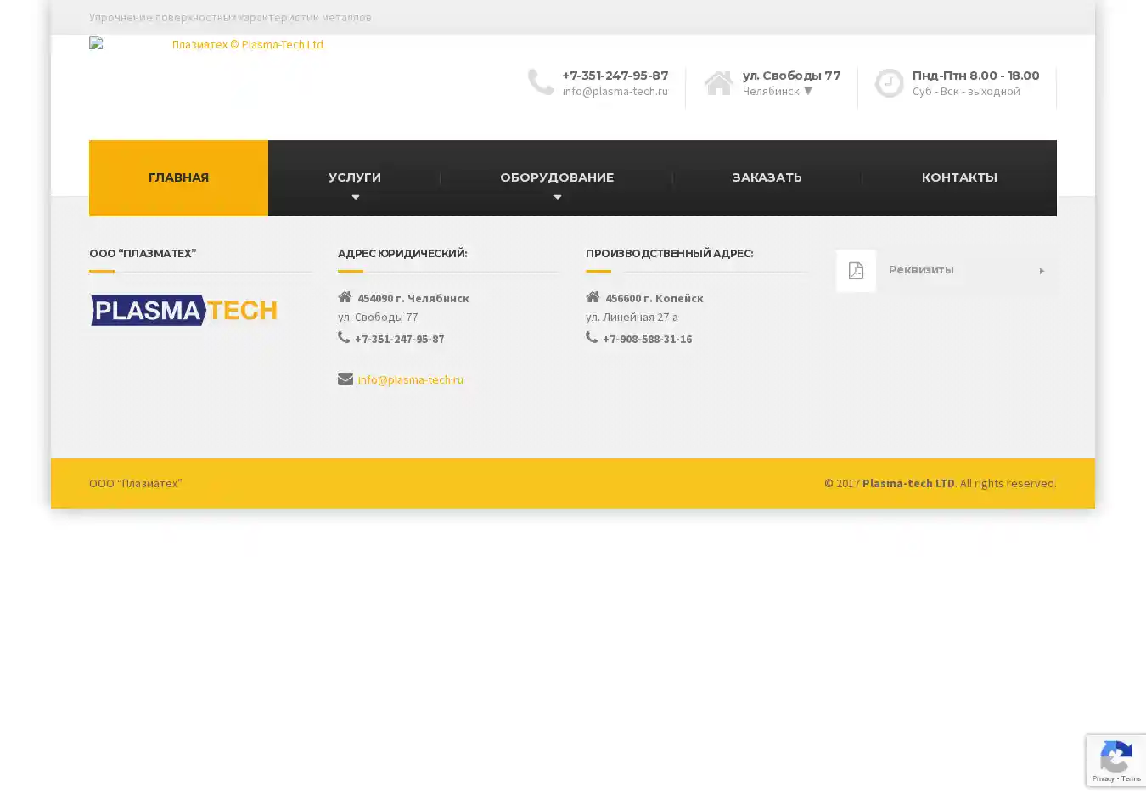This screenshot has width=1146, height=798.
Task: Click the phone icon in the header
Action: [541, 82]
